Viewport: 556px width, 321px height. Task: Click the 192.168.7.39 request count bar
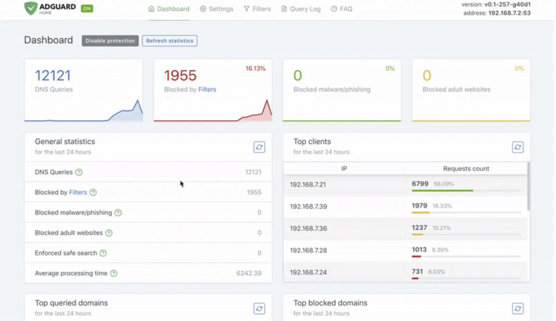coord(466,212)
